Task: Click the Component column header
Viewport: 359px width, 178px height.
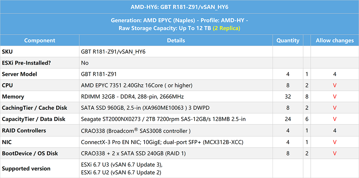Action: (39, 40)
